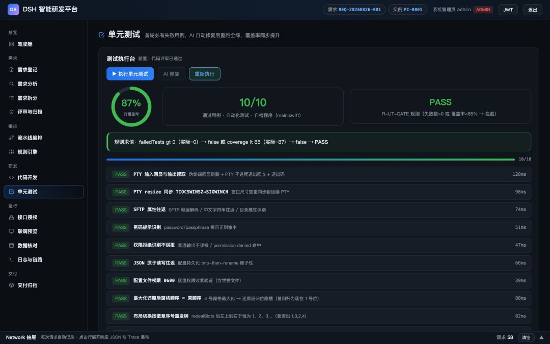Click the 128ms duration value
The height and width of the screenshot is (344, 550).
click(x=519, y=174)
